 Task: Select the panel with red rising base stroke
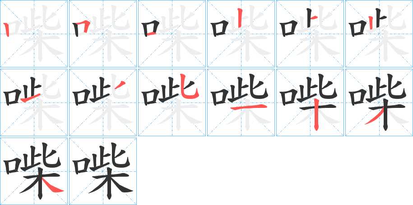[34, 102]
